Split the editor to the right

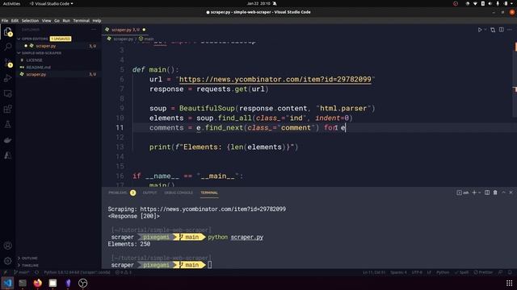[x=502, y=30]
